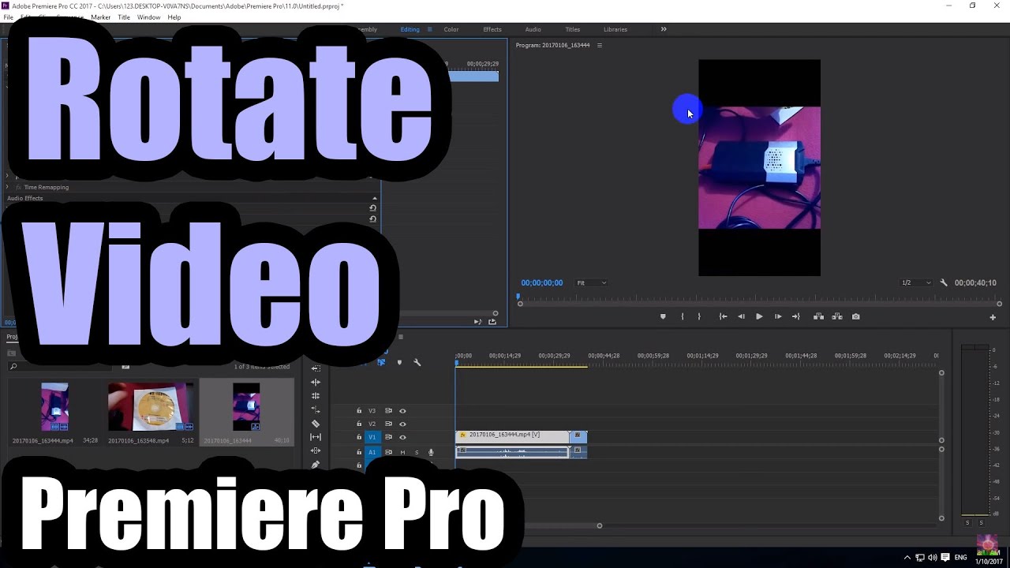The image size is (1010, 568).
Task: Mute track A1 with M button
Action: pos(402,452)
